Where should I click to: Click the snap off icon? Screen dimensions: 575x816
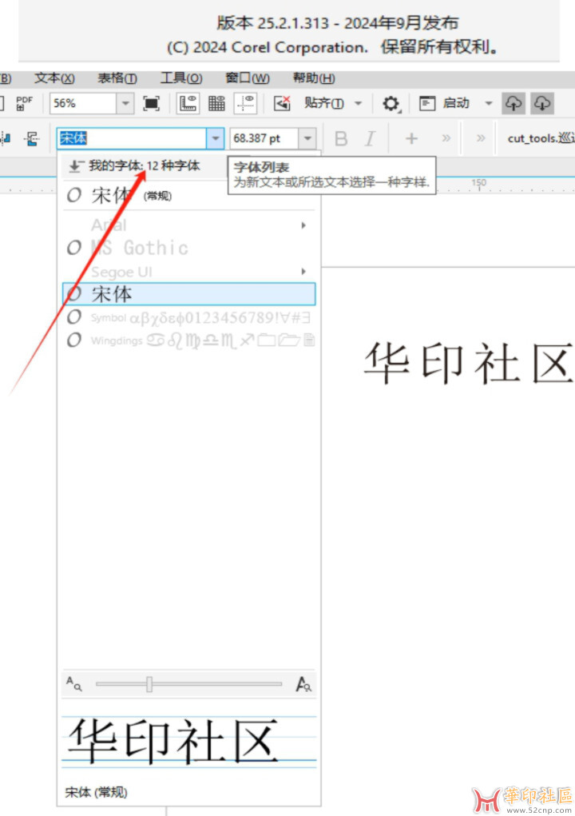[x=282, y=103]
